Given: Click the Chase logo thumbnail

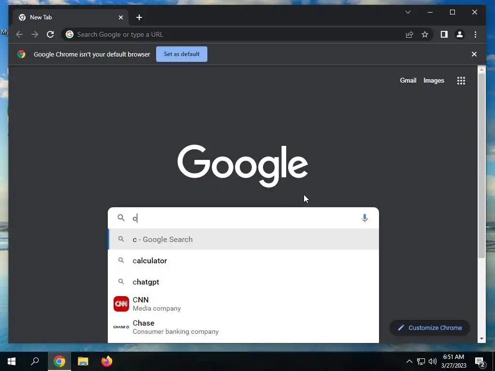Looking at the screenshot, I should (x=121, y=327).
